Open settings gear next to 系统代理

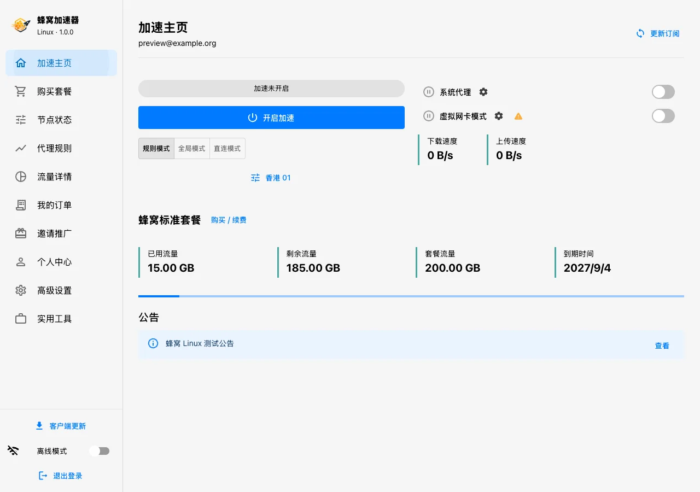[483, 92]
